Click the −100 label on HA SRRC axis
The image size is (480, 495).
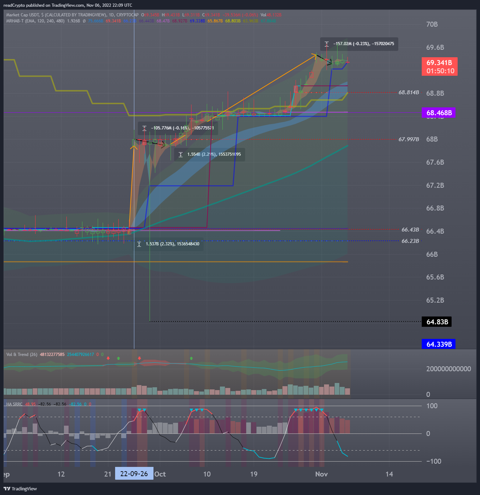click(434, 462)
